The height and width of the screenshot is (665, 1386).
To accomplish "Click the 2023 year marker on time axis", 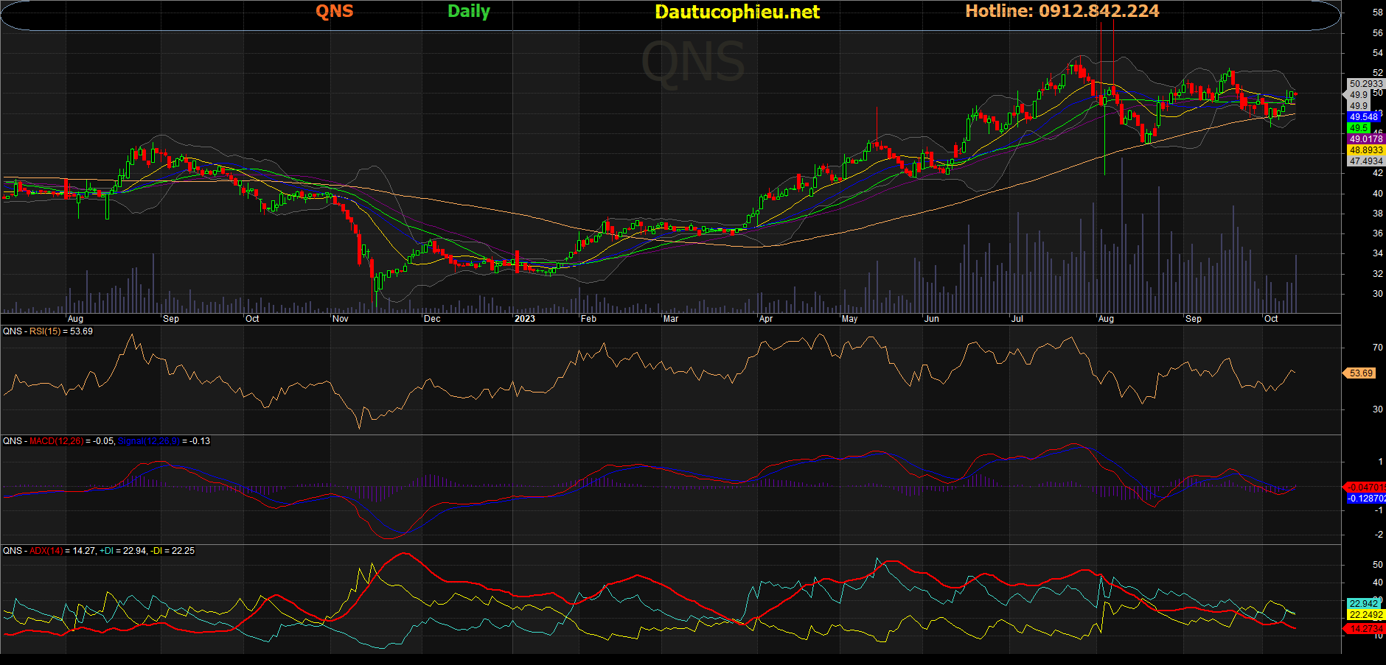I will (x=524, y=319).
